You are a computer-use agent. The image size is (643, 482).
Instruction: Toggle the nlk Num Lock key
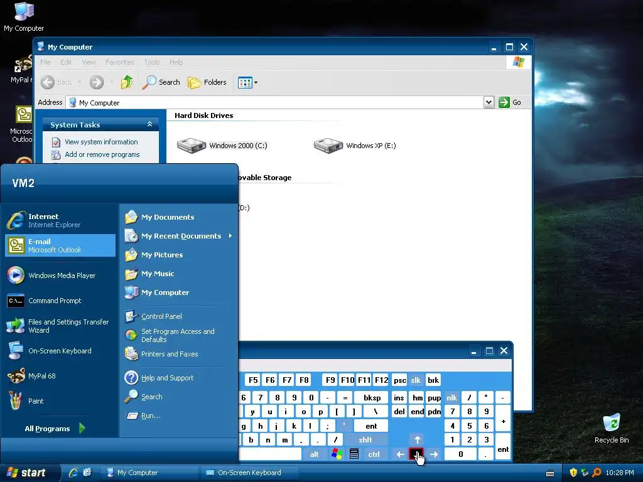[x=452, y=397]
